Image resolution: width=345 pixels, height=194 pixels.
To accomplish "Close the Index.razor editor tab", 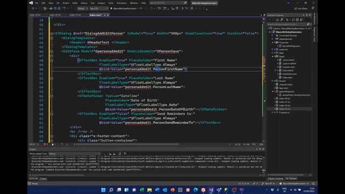I will tap(108, 15).
